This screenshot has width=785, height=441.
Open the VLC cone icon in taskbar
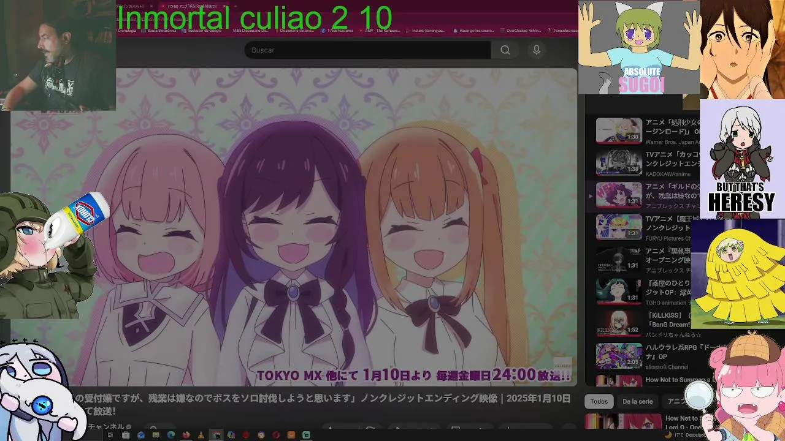pos(201,435)
